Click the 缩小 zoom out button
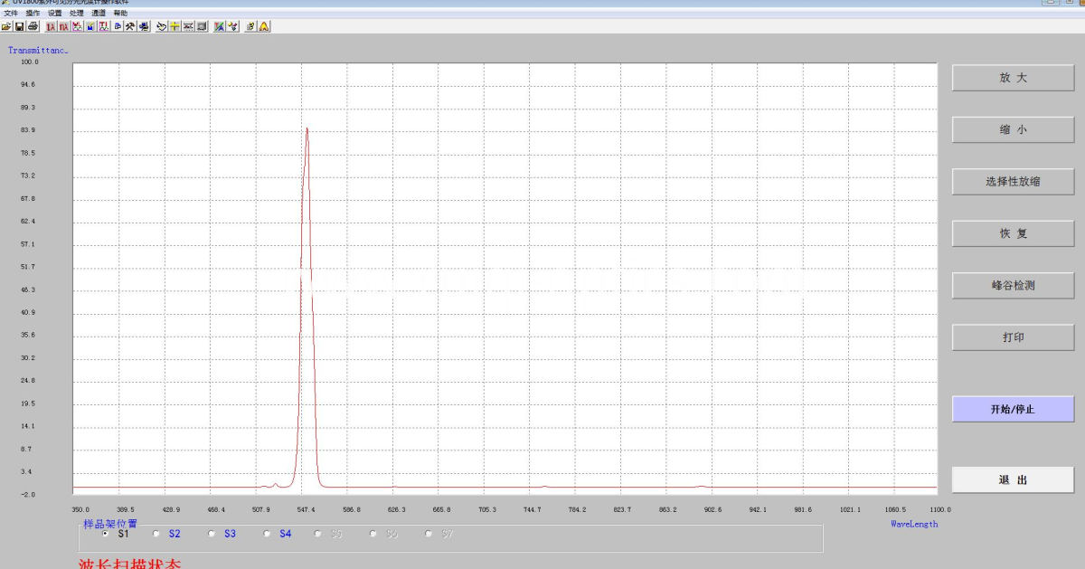 [1013, 129]
